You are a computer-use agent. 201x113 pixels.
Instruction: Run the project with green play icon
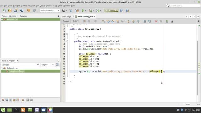(83, 11)
